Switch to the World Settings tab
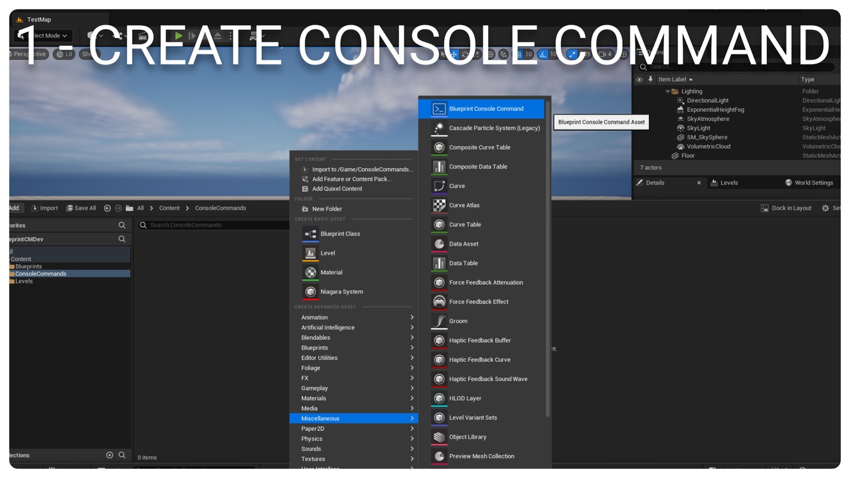This screenshot has width=850, height=478. pyautogui.click(x=809, y=183)
